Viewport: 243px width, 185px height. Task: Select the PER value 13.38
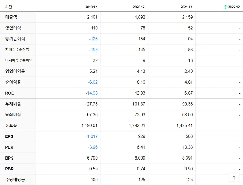(x=187, y=147)
